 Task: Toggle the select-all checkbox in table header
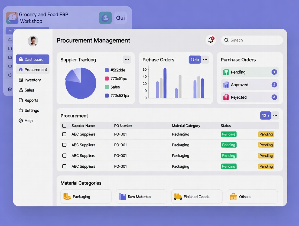pyautogui.click(x=64, y=126)
